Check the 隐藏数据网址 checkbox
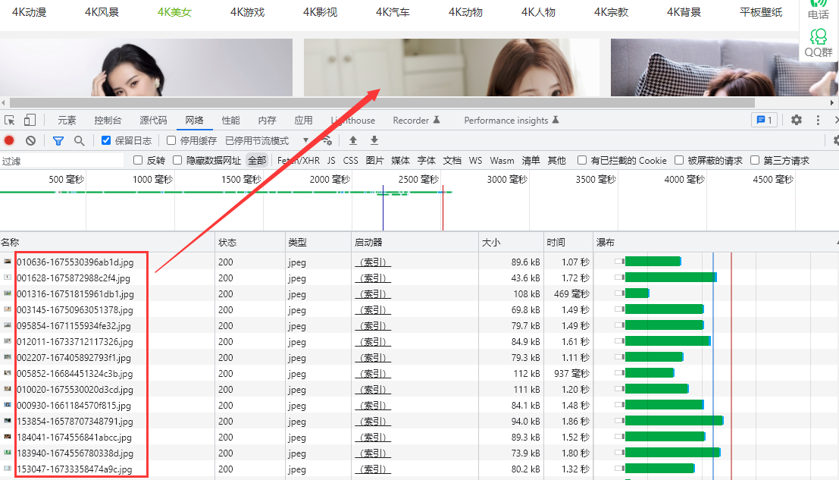Screen dimensions: 839x480 (177, 160)
